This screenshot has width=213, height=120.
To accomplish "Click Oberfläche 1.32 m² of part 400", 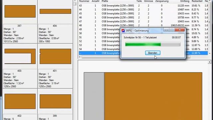I will coord(14,83).
